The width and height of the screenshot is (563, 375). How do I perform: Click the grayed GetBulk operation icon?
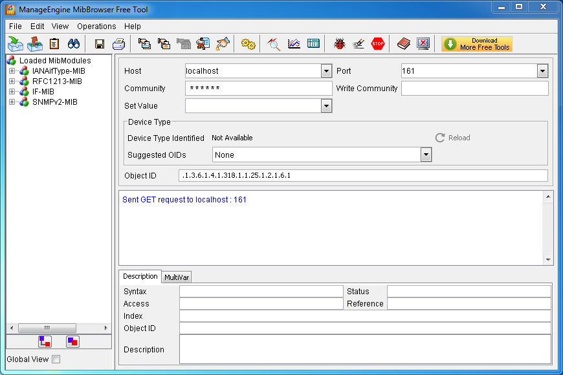(184, 44)
